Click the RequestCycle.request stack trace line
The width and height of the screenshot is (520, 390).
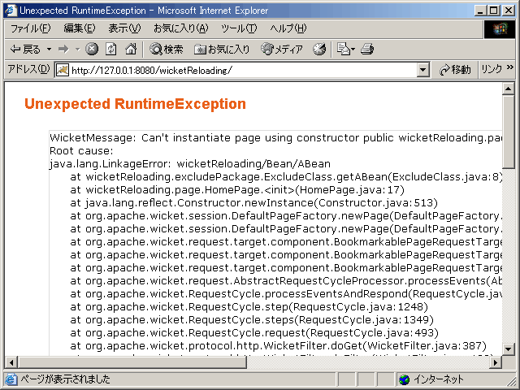pos(254,332)
